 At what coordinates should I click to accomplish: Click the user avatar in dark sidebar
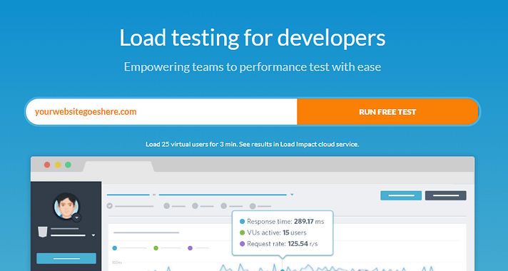[x=66, y=206]
